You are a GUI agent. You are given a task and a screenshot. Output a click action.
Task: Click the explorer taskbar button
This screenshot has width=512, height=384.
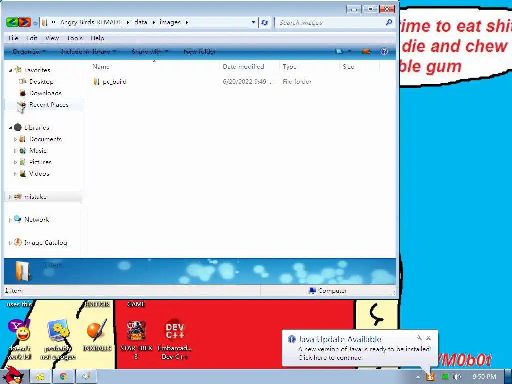(x=40, y=377)
